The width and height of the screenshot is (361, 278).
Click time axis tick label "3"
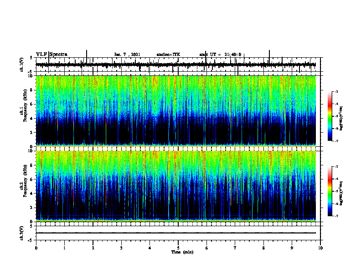[x=121, y=248]
